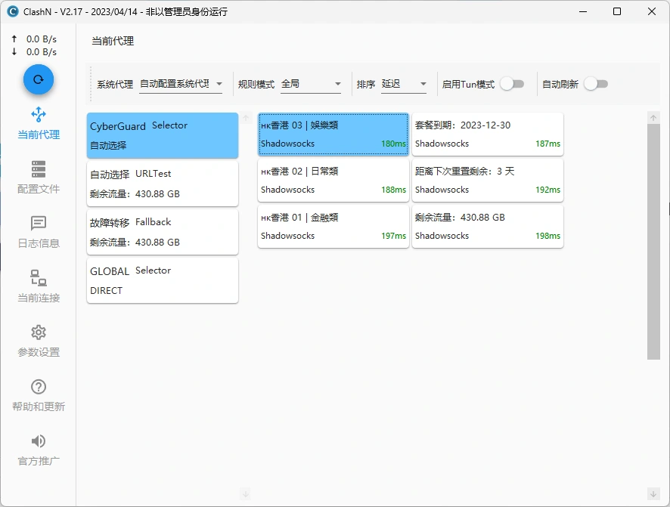The image size is (670, 507).
Task: Click scroll-down arrow at bottom right
Action: [653, 493]
